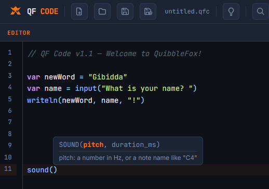Open a file with the folder icon
The width and height of the screenshot is (269, 189).
102,11
